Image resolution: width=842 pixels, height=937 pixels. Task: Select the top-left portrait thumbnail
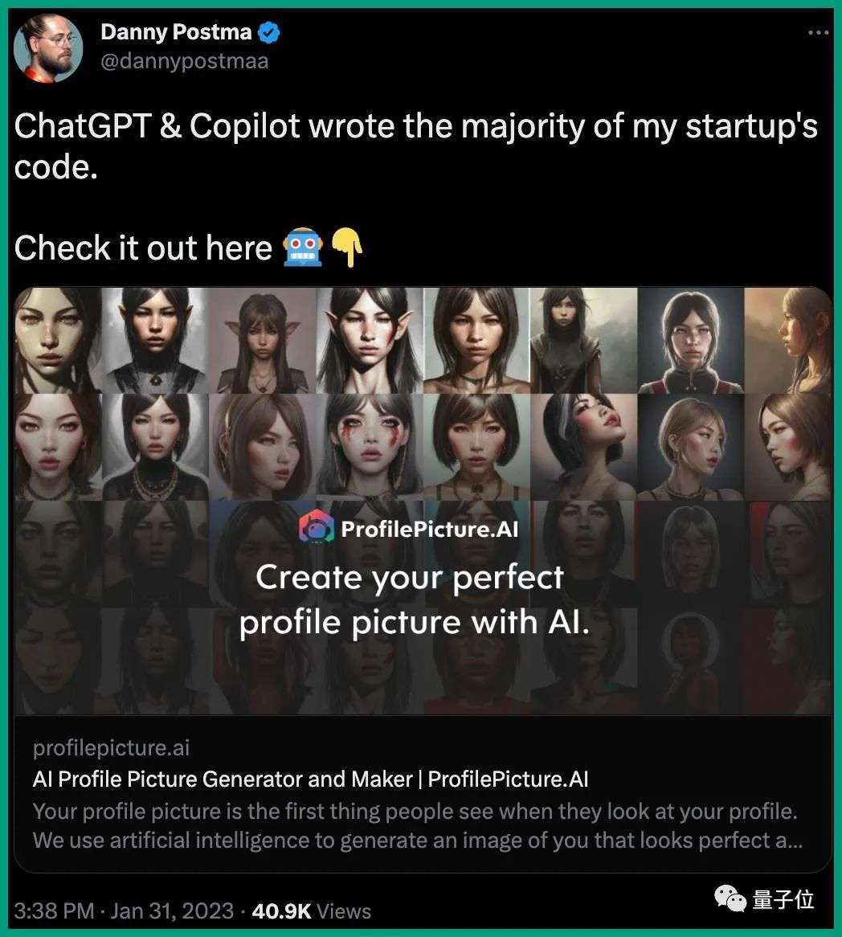(58, 340)
